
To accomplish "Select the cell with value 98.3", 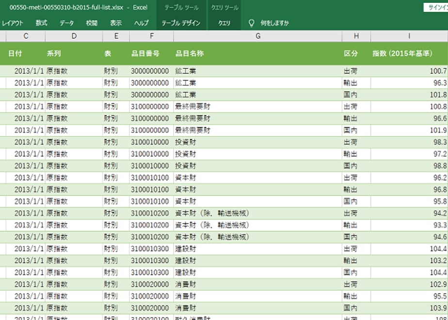I will pos(409,142).
